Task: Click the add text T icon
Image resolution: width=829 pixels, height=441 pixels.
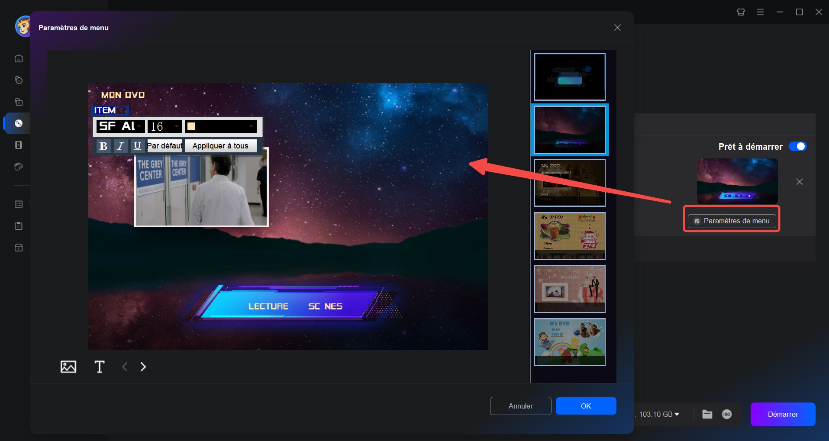Action: click(x=100, y=367)
